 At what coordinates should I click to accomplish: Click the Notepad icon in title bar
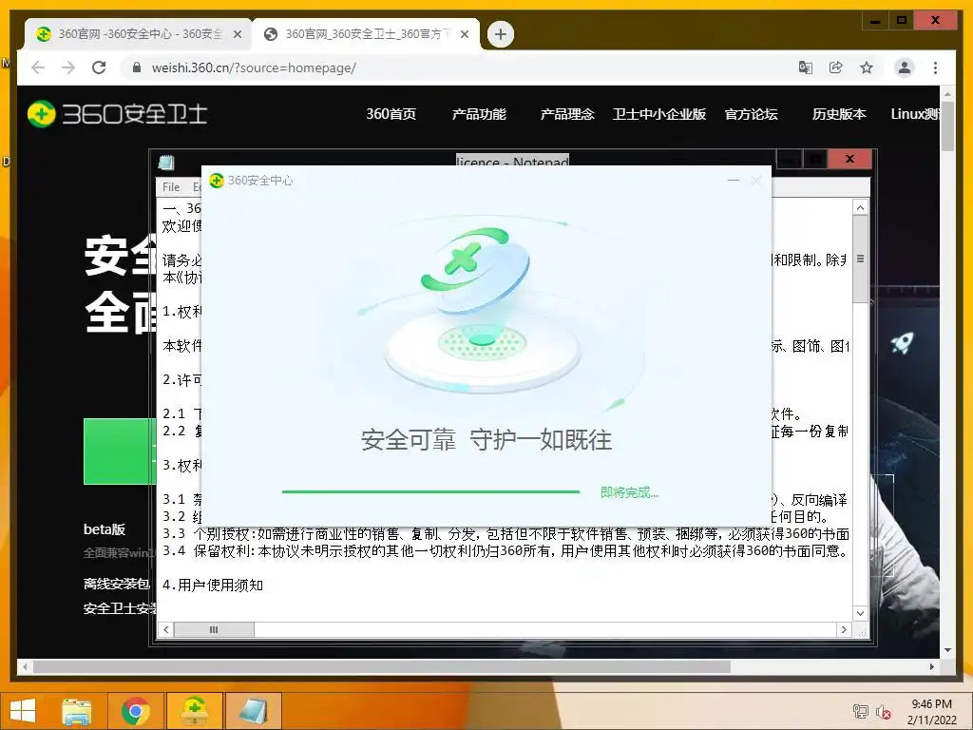click(165, 162)
